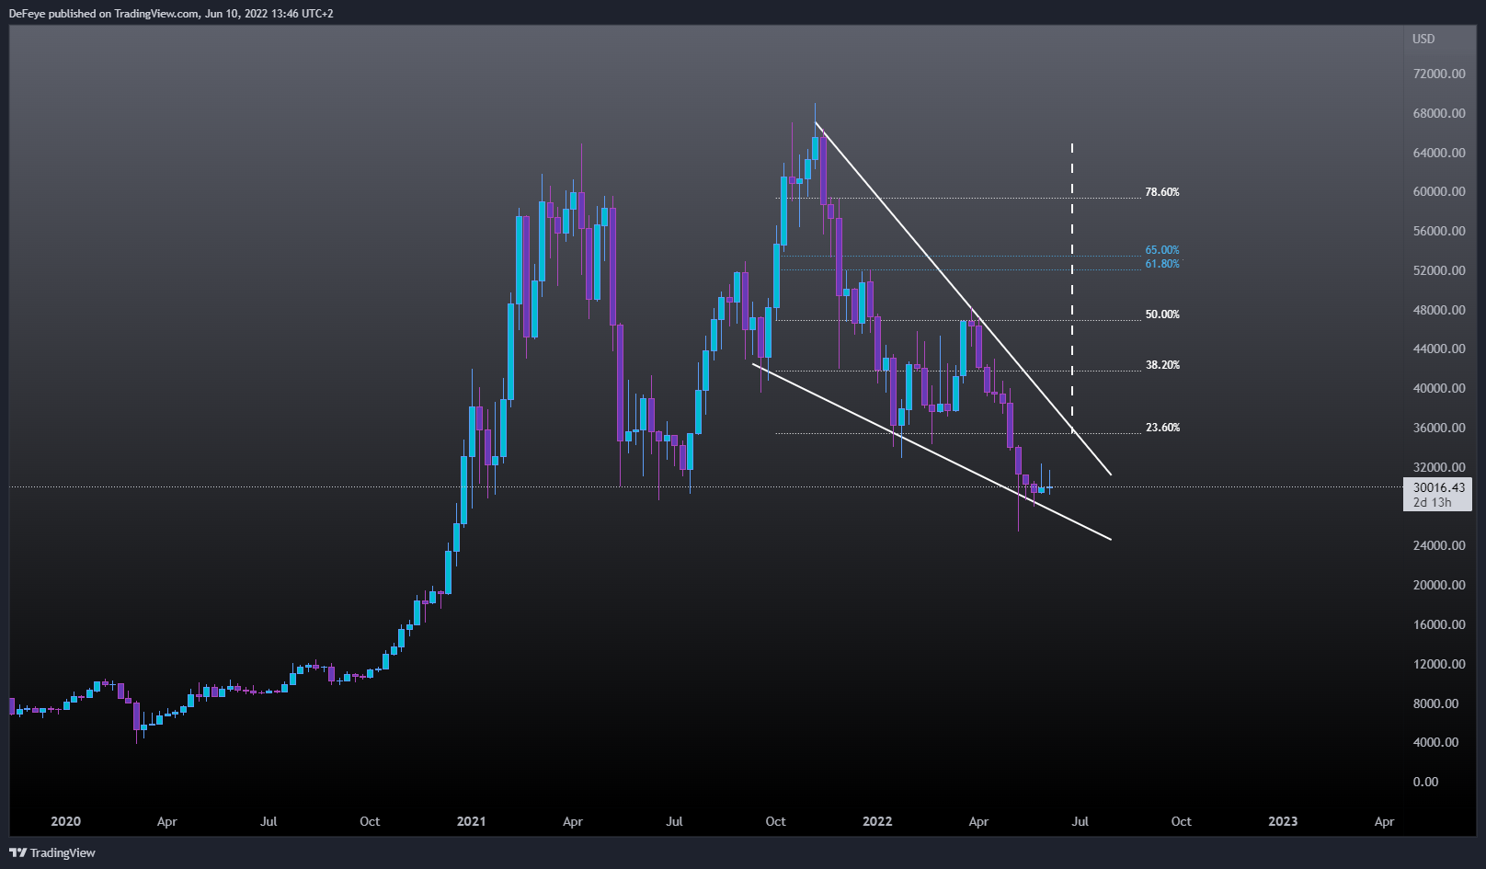Click the 40000.00 price axis label

click(1439, 388)
